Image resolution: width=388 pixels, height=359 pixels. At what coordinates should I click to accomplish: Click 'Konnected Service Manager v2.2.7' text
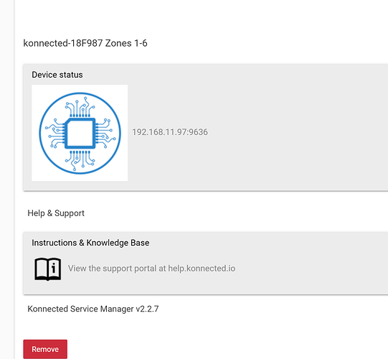[x=93, y=309]
